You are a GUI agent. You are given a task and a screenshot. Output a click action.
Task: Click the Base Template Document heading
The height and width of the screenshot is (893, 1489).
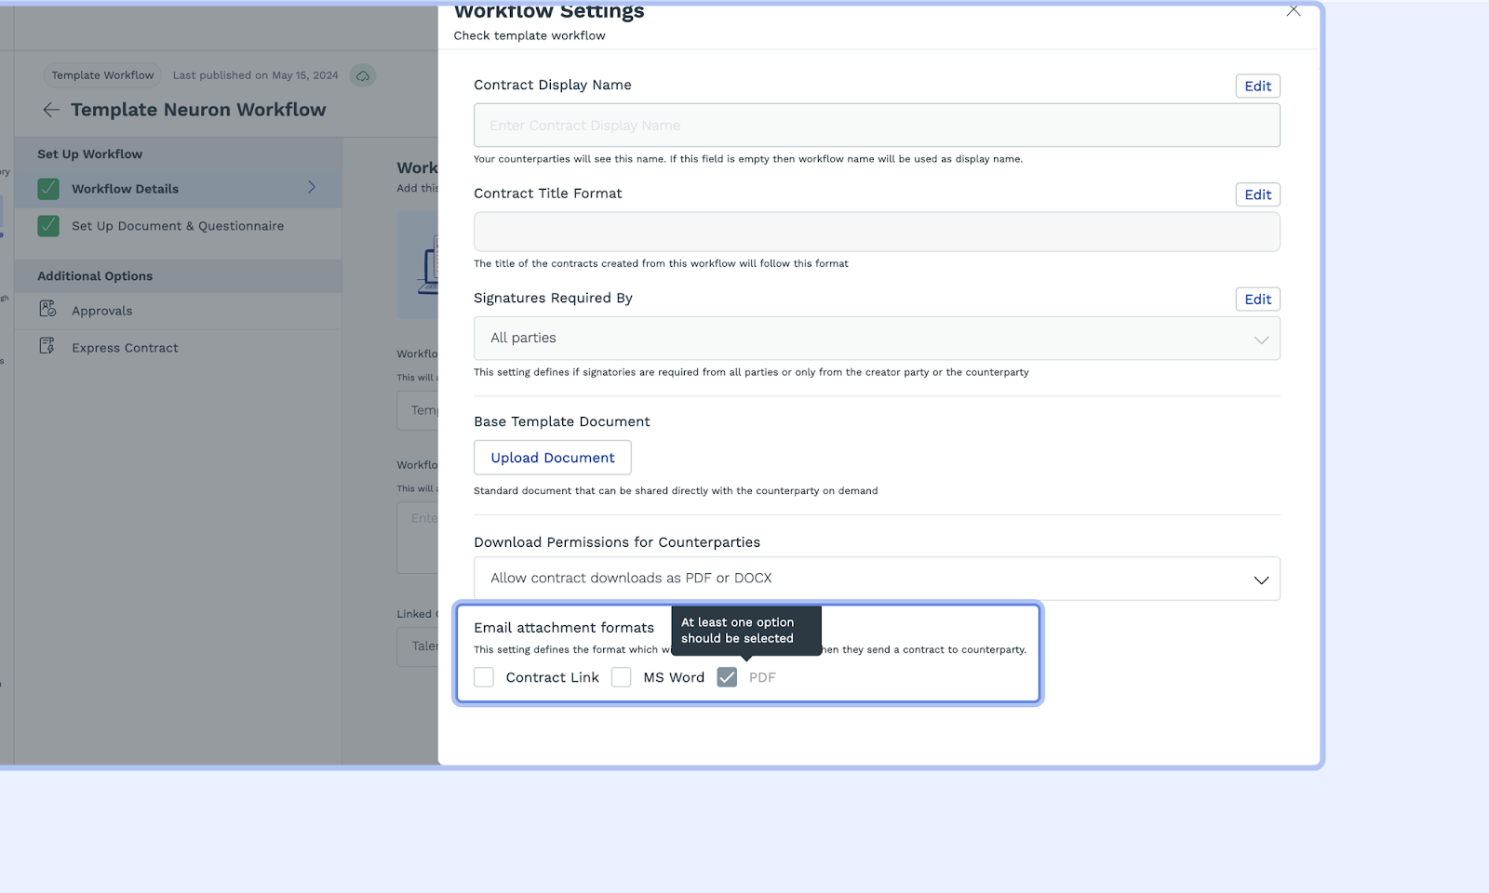click(562, 421)
